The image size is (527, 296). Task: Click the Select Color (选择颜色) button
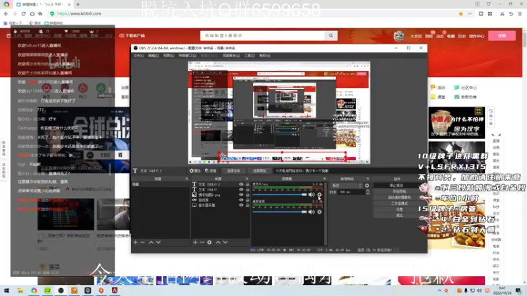pos(259,171)
